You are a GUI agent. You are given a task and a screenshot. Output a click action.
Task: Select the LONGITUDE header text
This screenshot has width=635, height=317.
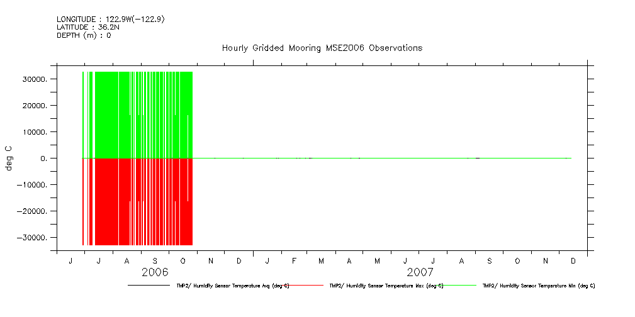click(110, 19)
